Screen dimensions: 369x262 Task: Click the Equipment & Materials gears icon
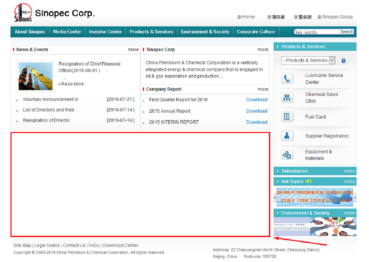pos(287,155)
